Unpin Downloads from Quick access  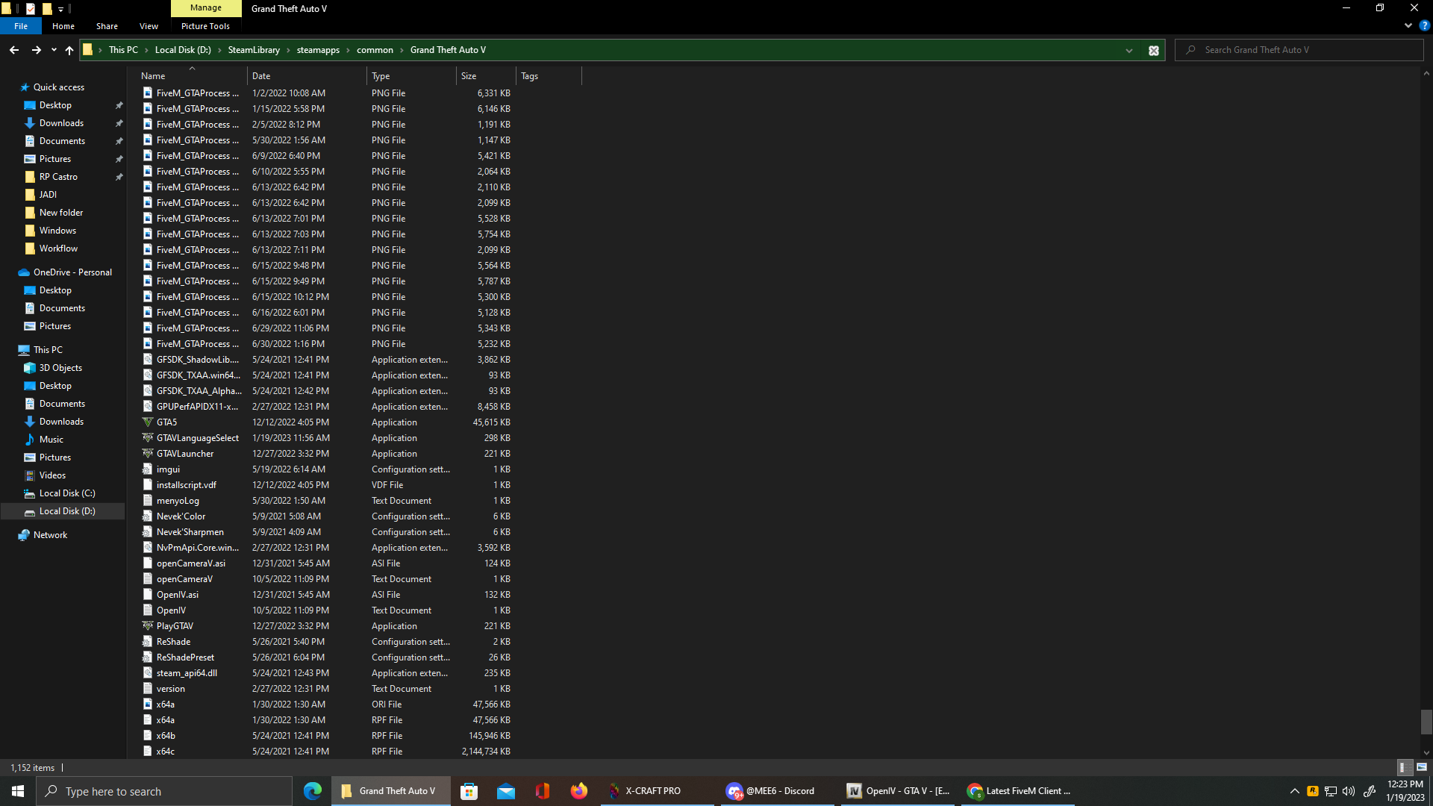(x=119, y=123)
